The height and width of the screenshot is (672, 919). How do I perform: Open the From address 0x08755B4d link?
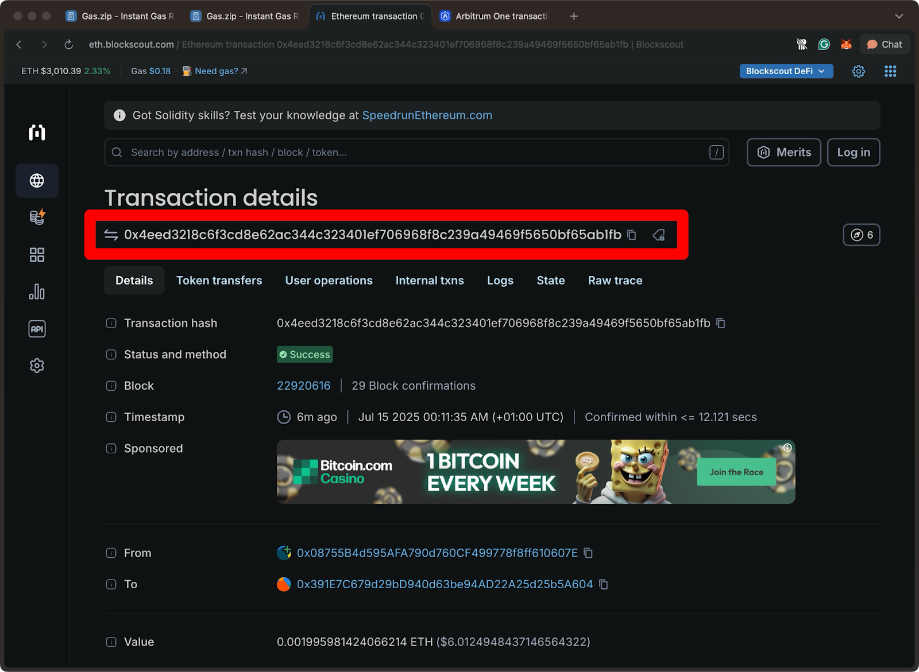point(437,553)
